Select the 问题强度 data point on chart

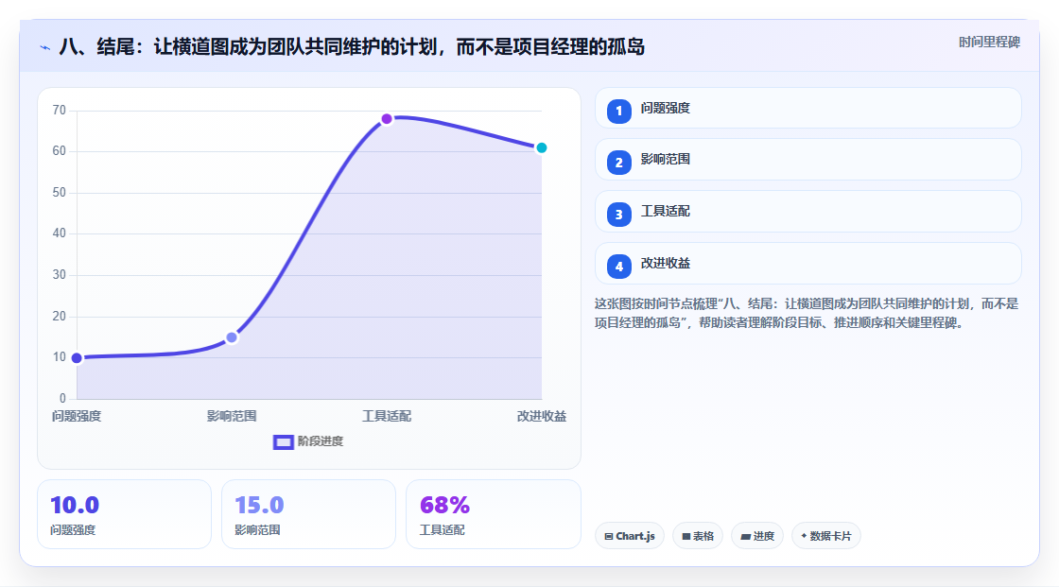(77, 358)
